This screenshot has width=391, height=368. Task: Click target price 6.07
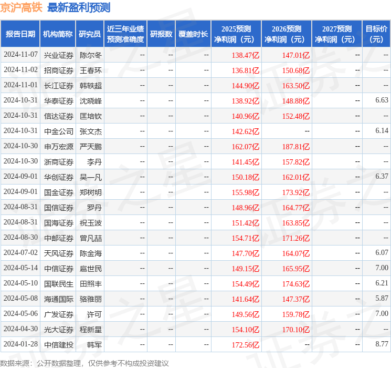click(x=382, y=252)
